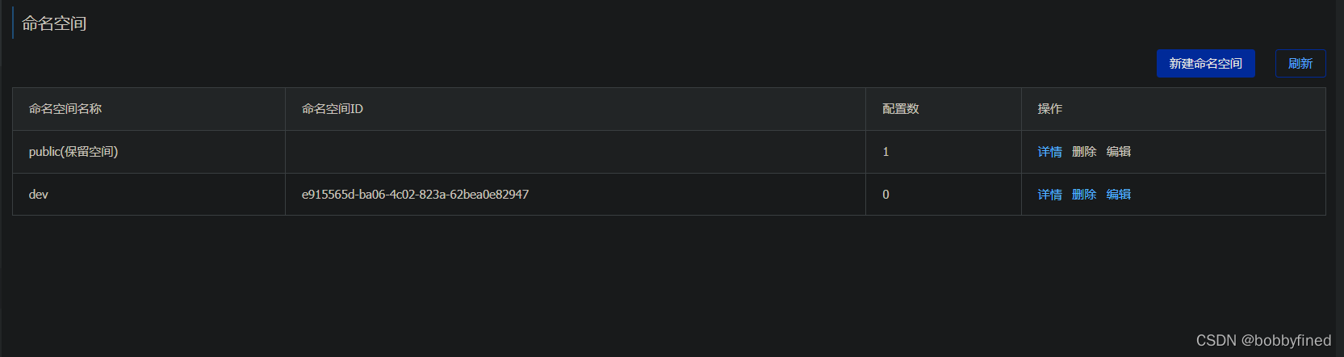Click the 命名空间名称 column header

click(x=65, y=109)
